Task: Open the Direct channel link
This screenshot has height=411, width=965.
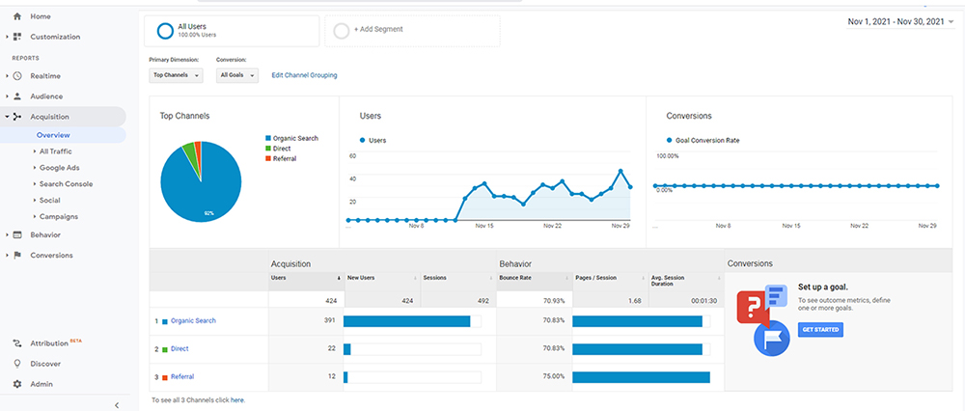Action: [x=179, y=349]
